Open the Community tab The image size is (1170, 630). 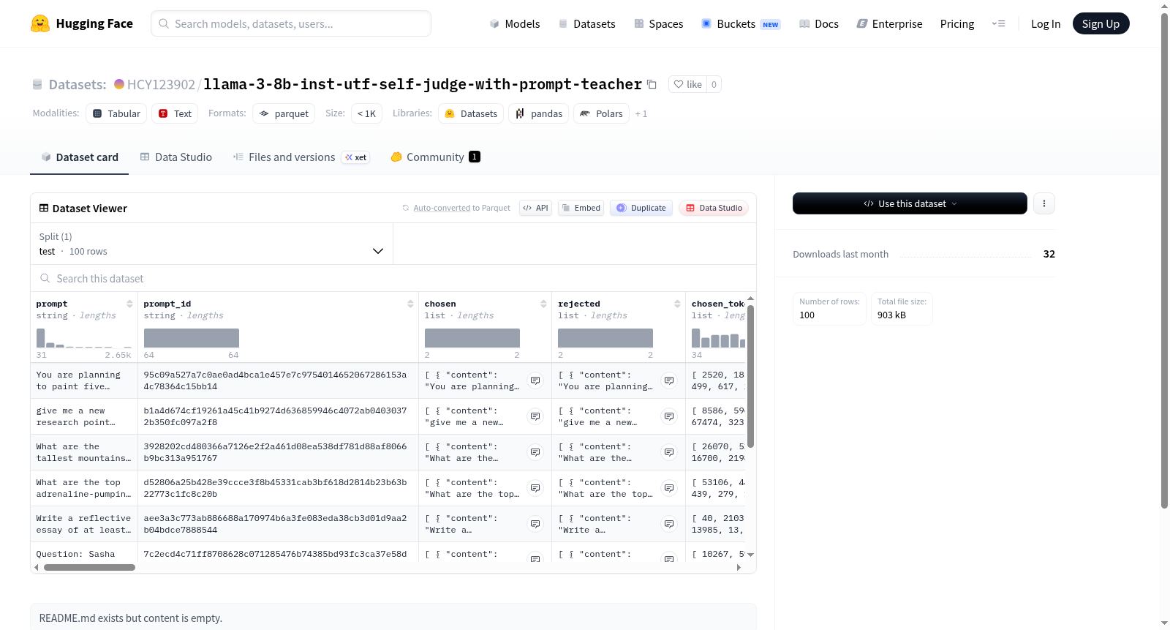point(435,157)
